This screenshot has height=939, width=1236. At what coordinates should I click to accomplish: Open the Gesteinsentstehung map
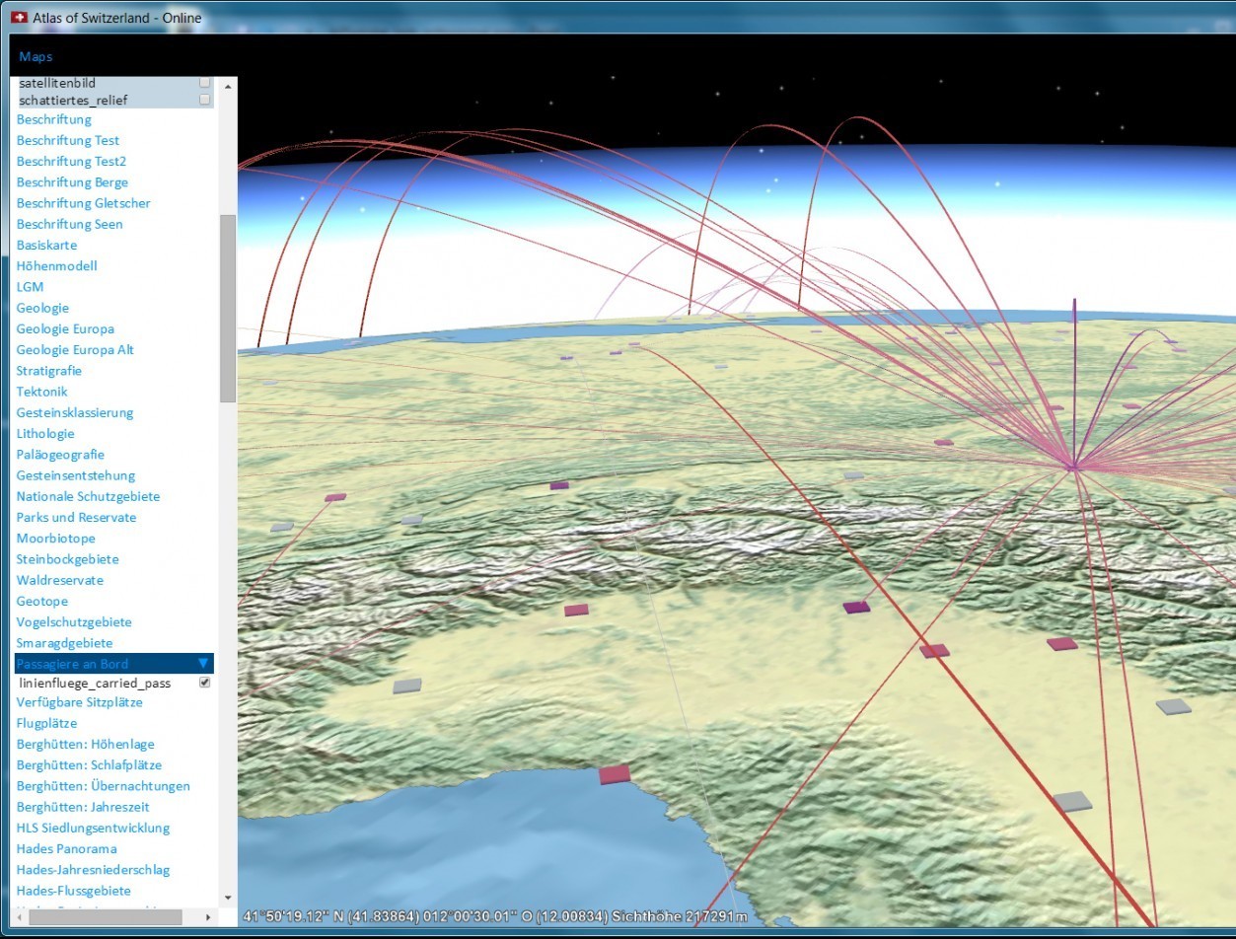[x=76, y=475]
